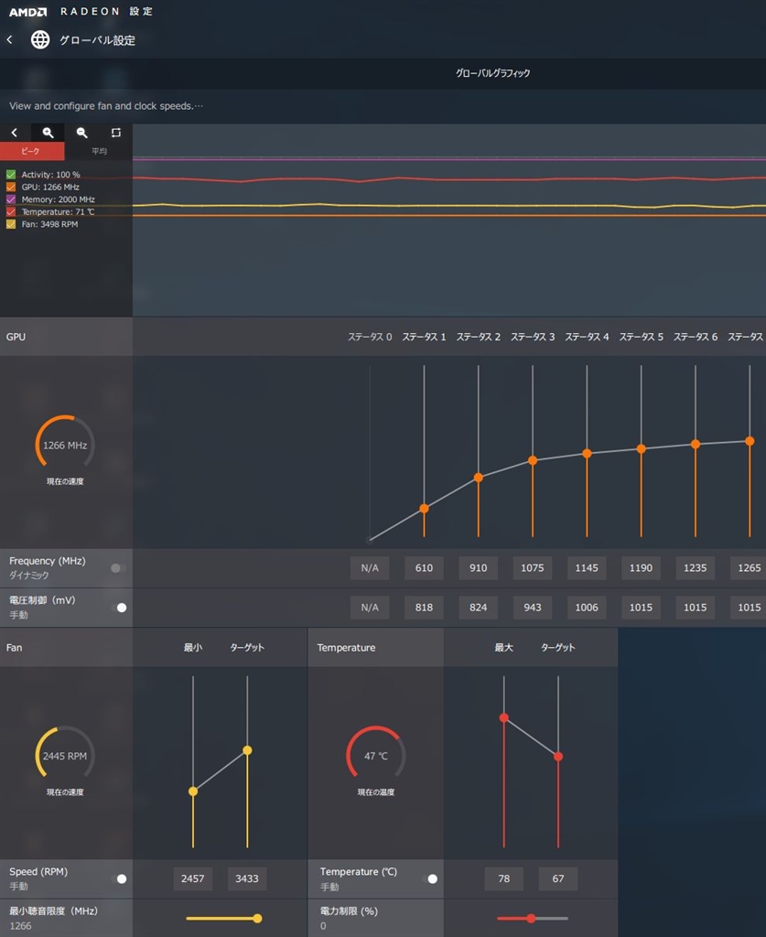Click the 最小聴音限度 yellow slider handle
The width and height of the screenshot is (766, 937).
(x=257, y=919)
